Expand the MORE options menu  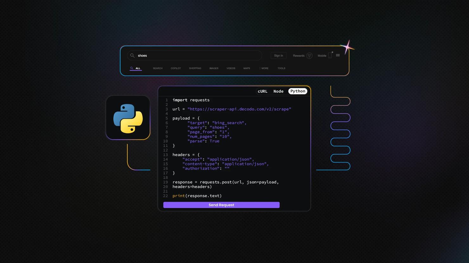click(x=264, y=68)
